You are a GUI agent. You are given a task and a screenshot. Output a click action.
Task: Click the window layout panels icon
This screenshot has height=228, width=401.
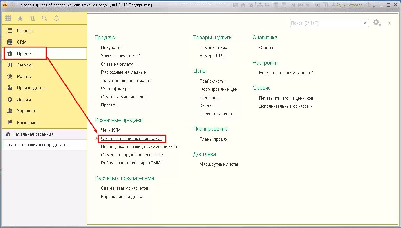(x=326, y=5)
